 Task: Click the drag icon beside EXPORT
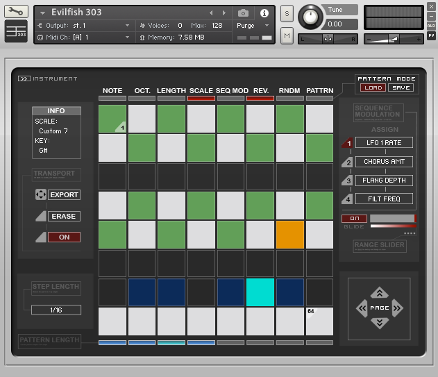tap(40, 195)
